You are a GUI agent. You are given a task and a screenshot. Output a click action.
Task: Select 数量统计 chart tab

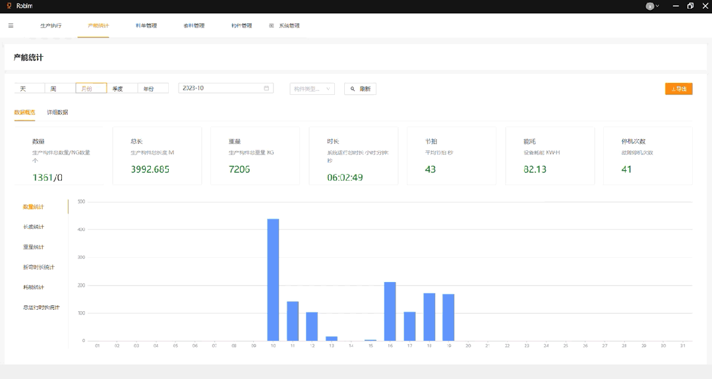(34, 207)
